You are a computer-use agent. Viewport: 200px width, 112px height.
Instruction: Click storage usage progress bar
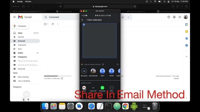point(58,76)
